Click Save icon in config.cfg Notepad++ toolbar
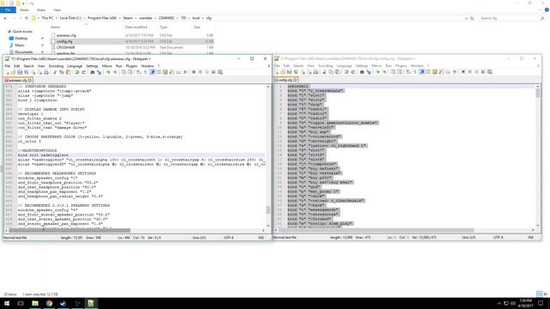This screenshot has width=550, height=309. coord(289,72)
